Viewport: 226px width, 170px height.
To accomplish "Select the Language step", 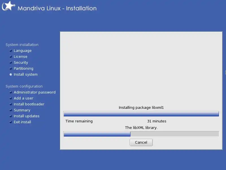I will coord(23,51).
